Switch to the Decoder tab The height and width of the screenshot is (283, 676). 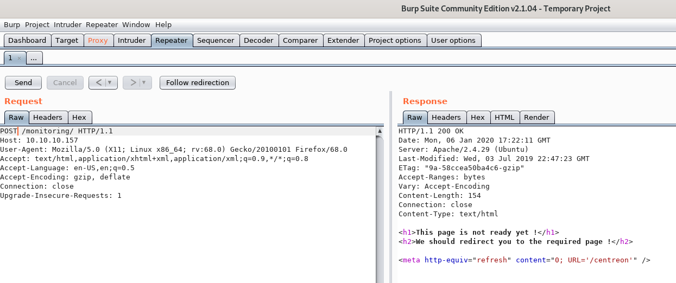pos(259,41)
